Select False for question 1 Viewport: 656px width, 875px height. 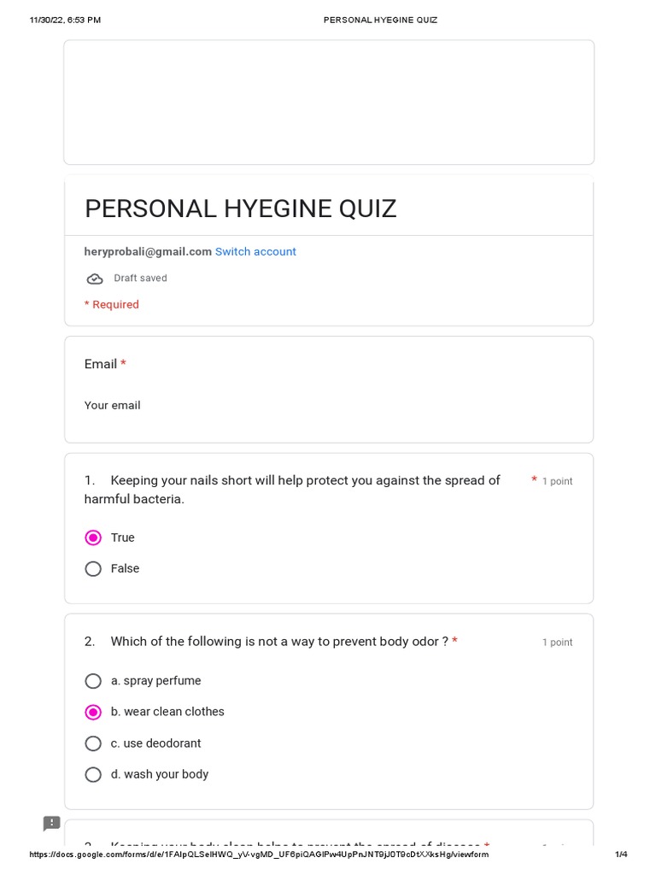(93, 569)
